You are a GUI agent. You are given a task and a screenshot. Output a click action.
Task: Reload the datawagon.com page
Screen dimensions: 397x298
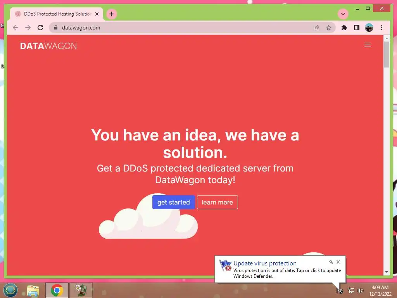pyautogui.click(x=40, y=28)
